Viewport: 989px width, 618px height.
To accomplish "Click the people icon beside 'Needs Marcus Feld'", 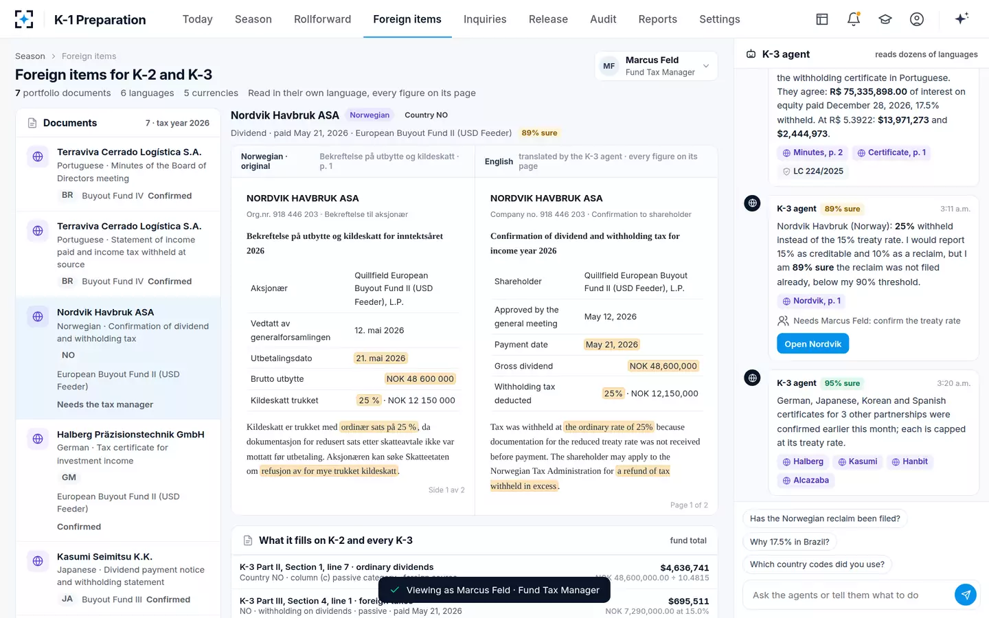I will pyautogui.click(x=783, y=321).
